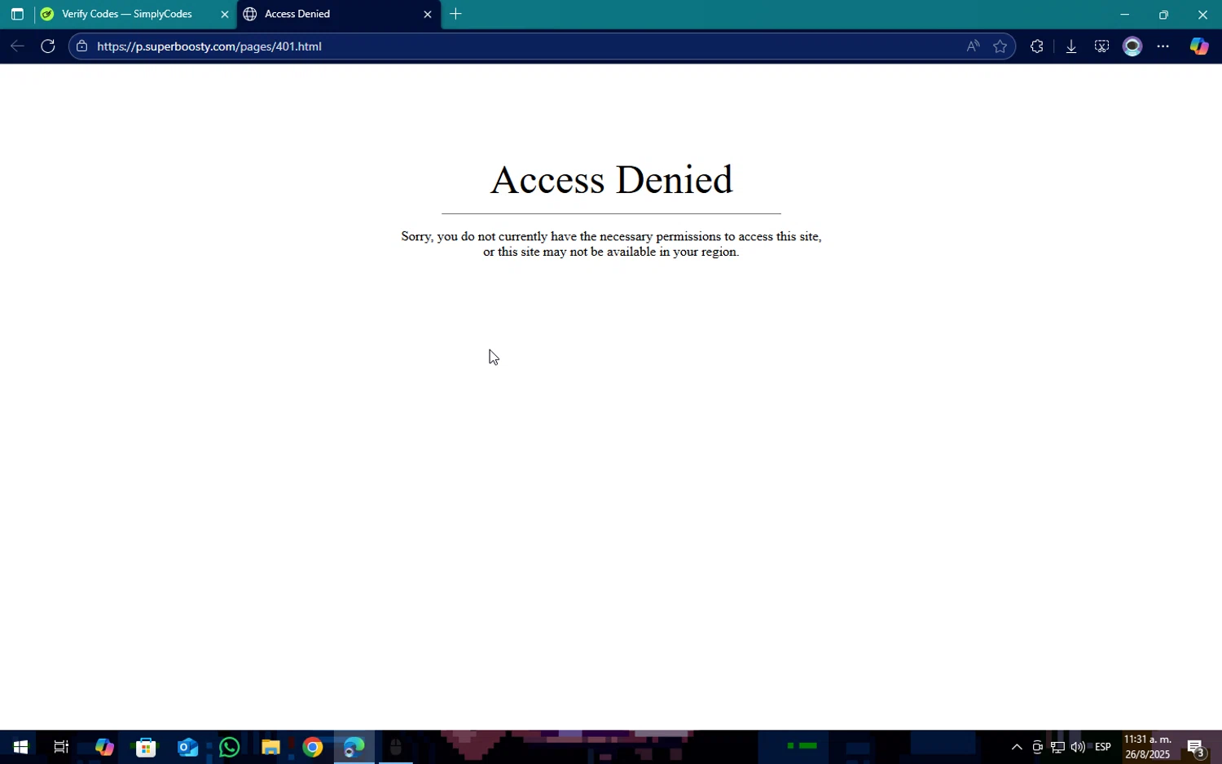Go back to the previous page
Image resolution: width=1222 pixels, height=764 pixels.
click(17, 46)
